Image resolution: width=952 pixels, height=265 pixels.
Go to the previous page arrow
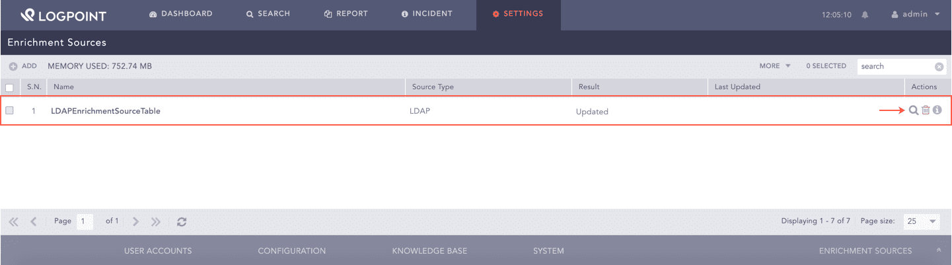pos(33,222)
